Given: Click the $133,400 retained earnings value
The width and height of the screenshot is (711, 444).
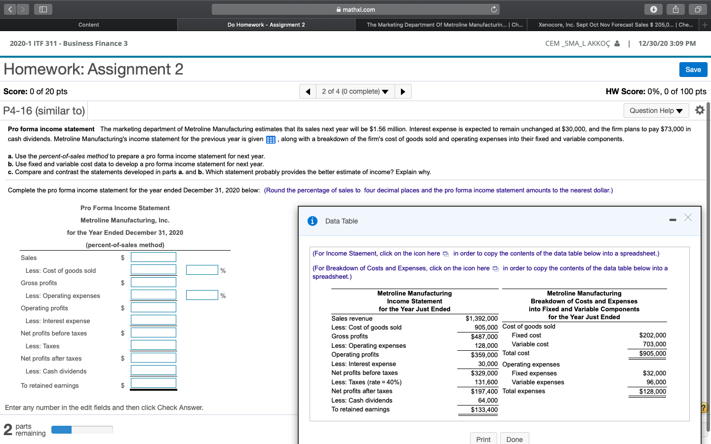Looking at the screenshot, I should coord(484,410).
